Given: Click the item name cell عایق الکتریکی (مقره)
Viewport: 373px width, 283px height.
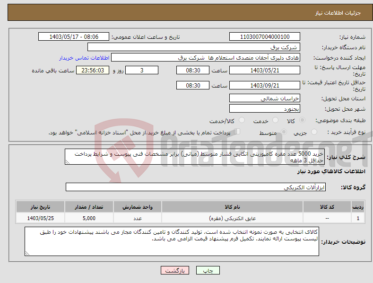Looking at the screenshot, I should (232, 218).
